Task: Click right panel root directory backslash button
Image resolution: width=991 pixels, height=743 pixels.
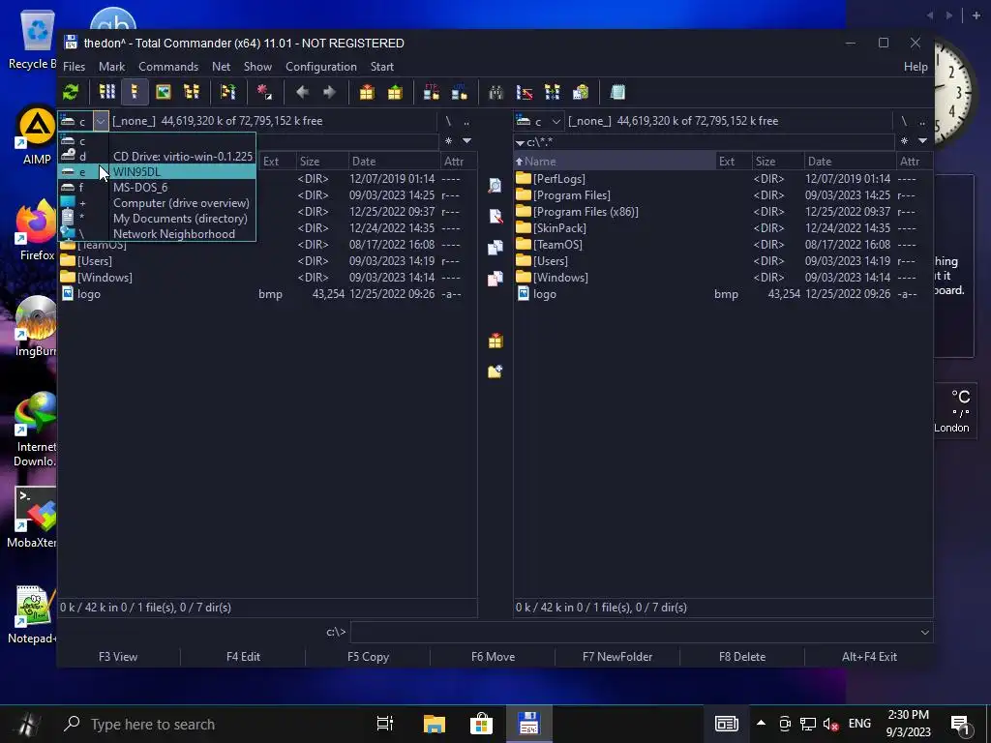Action: 904,121
